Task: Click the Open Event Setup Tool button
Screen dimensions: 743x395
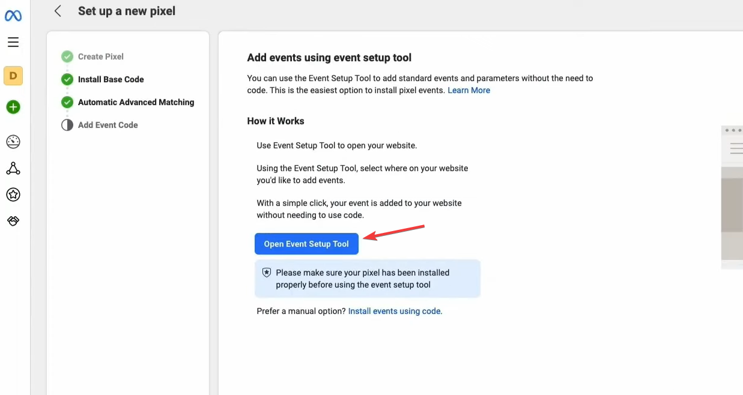Action: tap(306, 244)
